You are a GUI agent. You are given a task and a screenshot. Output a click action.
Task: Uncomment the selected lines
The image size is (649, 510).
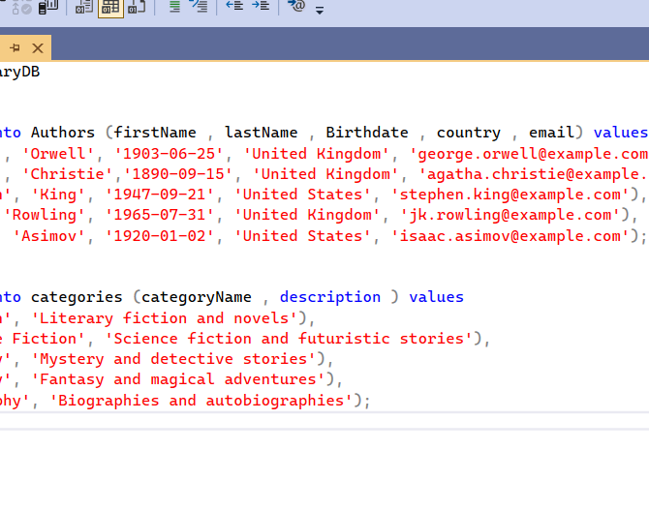[199, 7]
